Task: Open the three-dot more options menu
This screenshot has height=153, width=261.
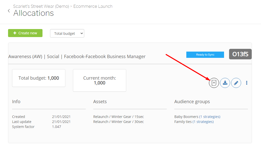Action: pos(247,83)
